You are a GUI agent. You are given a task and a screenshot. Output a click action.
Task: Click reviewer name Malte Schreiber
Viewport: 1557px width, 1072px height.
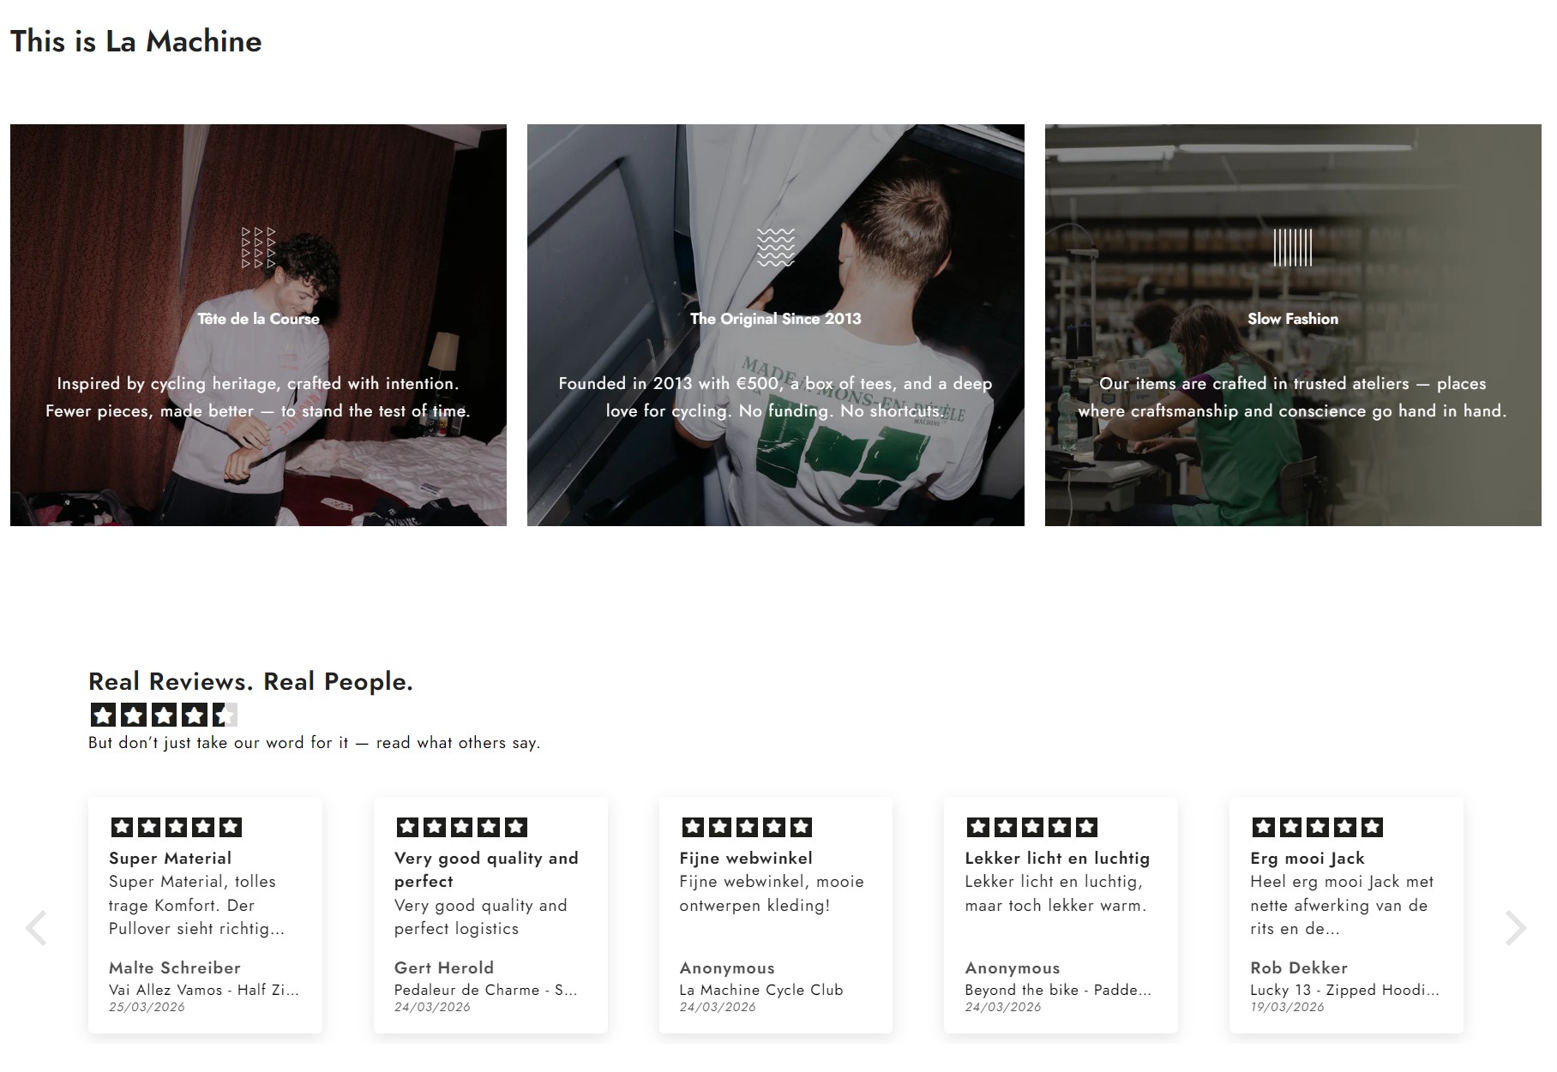pos(174,967)
